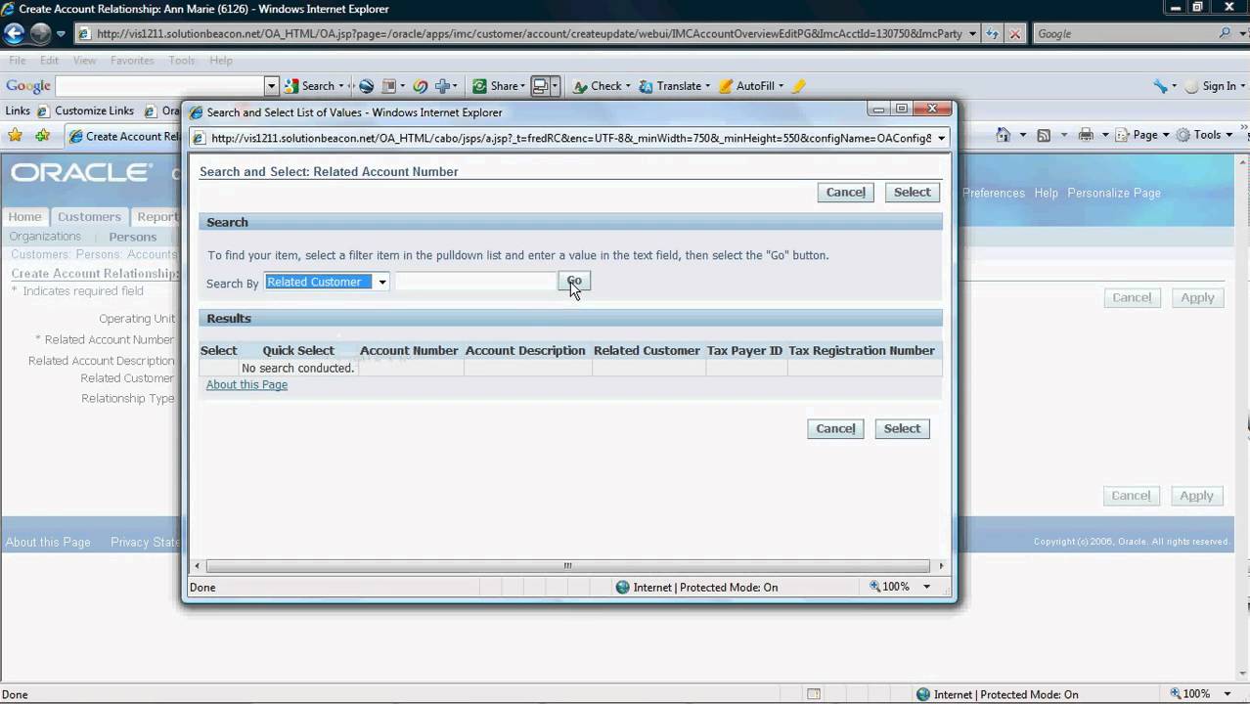This screenshot has height=704, width=1250.
Task: Switch to the Create Account Relationship tab
Action: click(124, 137)
